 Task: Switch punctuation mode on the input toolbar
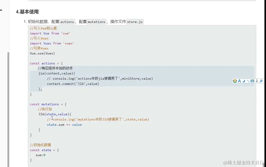248,81
